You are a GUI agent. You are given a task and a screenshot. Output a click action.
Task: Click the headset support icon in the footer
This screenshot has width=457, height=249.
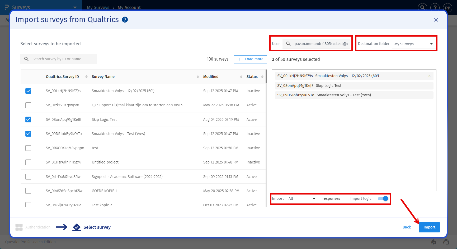pos(446,242)
